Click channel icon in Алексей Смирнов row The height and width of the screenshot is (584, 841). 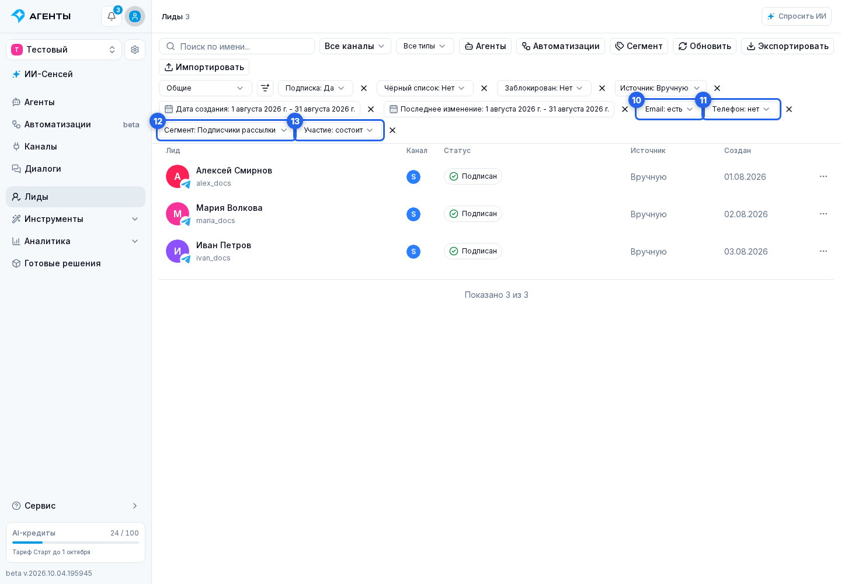[x=413, y=177]
